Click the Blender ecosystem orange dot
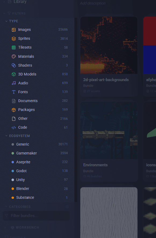This screenshot has width=156, height=238. [13, 189]
